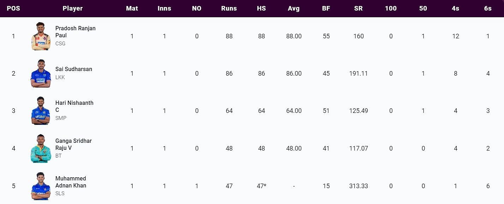Sort by the Runs column header

(229, 8)
